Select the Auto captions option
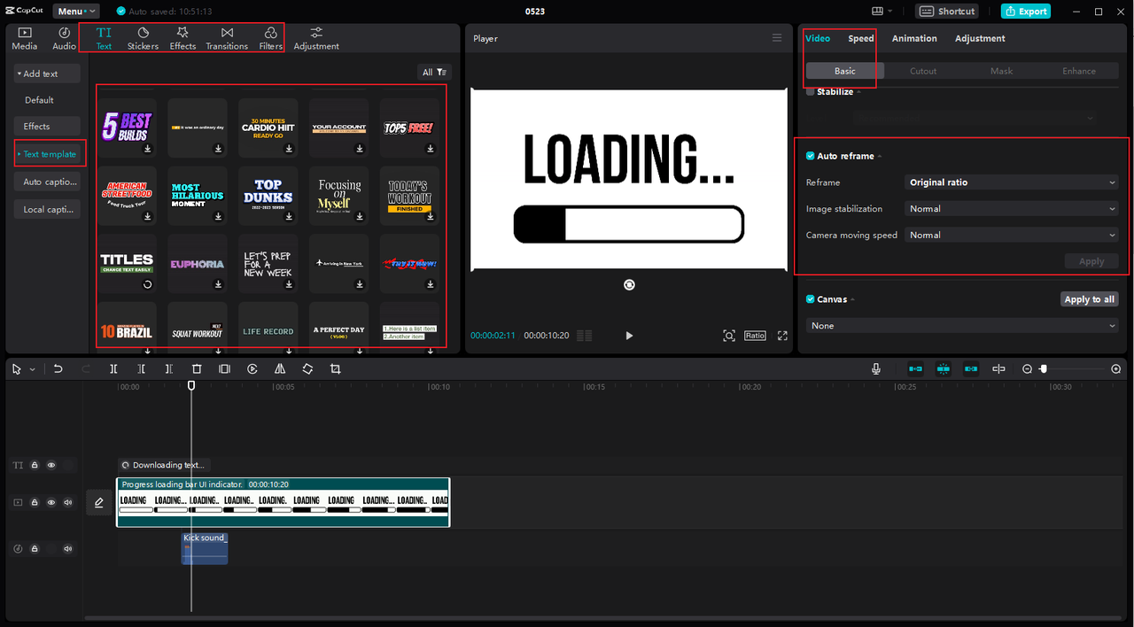 47,182
